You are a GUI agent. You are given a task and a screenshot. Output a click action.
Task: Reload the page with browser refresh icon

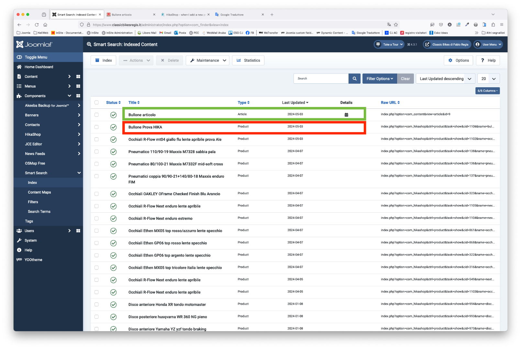37,25
